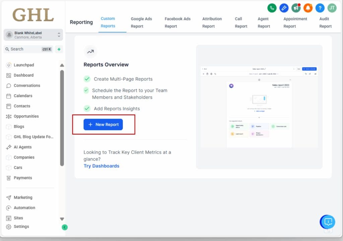Click the New Report button
Screen dimensions: 343x241
[103, 124]
